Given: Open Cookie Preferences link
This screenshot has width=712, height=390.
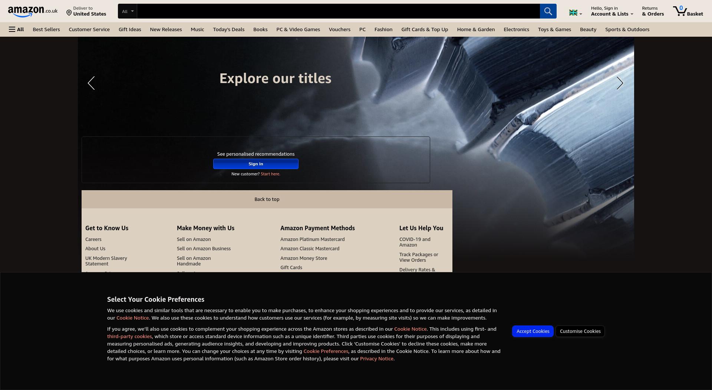Looking at the screenshot, I should pos(326,351).
